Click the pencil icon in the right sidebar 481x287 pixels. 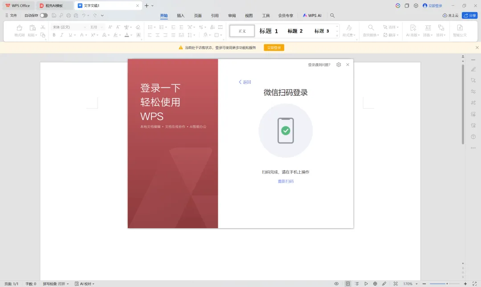click(x=473, y=70)
